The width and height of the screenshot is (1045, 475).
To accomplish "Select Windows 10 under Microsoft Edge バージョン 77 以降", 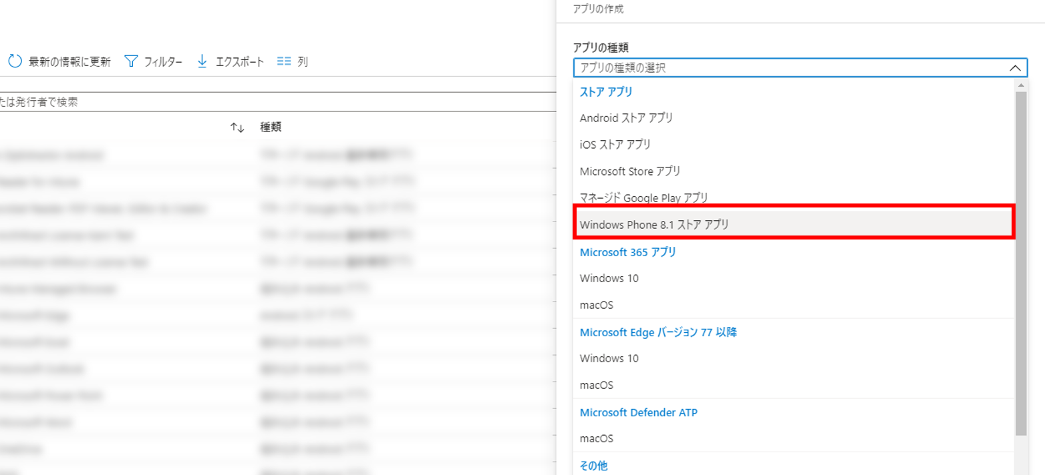I will 609,358.
